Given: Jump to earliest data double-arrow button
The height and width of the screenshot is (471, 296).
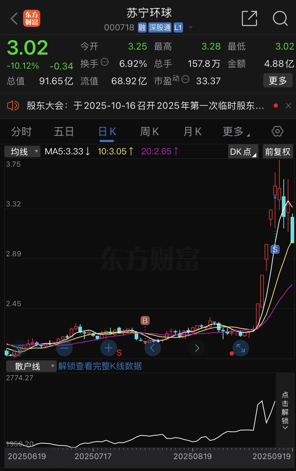Looking at the screenshot, I should click(21, 348).
